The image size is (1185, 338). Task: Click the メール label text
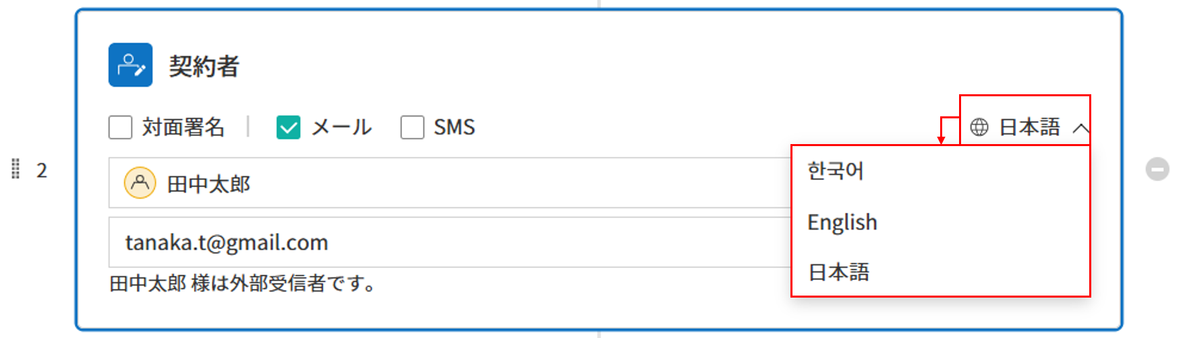point(341,127)
